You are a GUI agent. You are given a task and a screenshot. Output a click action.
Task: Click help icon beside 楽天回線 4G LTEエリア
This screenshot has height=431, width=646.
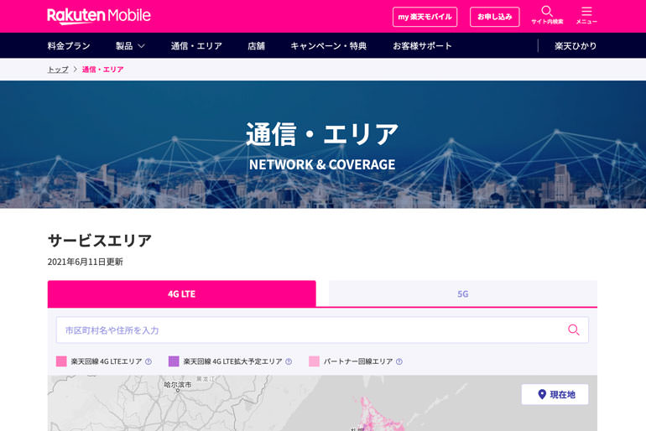point(148,361)
